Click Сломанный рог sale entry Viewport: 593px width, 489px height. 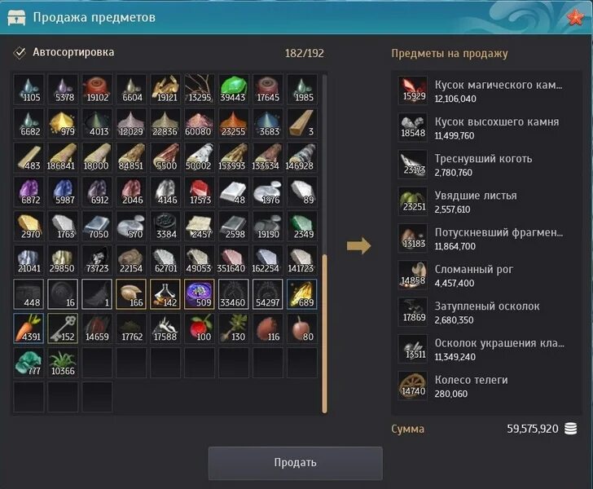click(x=486, y=275)
